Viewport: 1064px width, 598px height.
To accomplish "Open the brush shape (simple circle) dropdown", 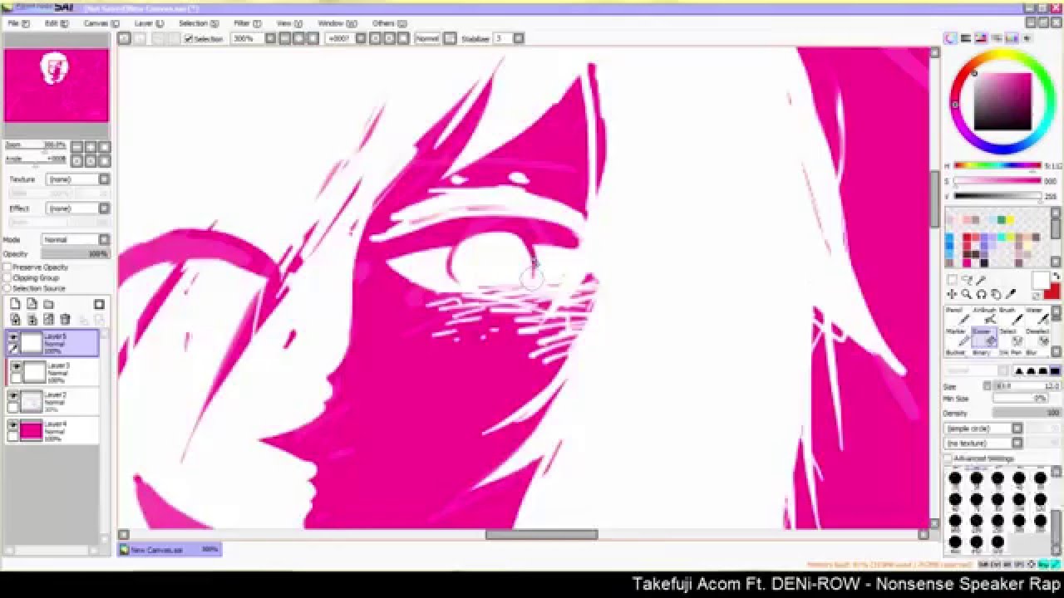I will pos(983,429).
